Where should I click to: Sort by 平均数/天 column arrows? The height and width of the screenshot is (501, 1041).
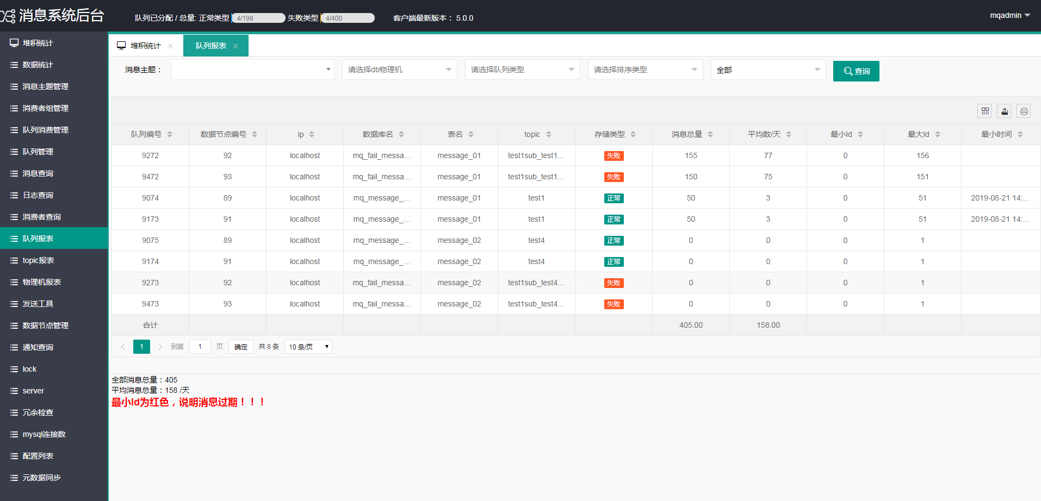(789, 134)
